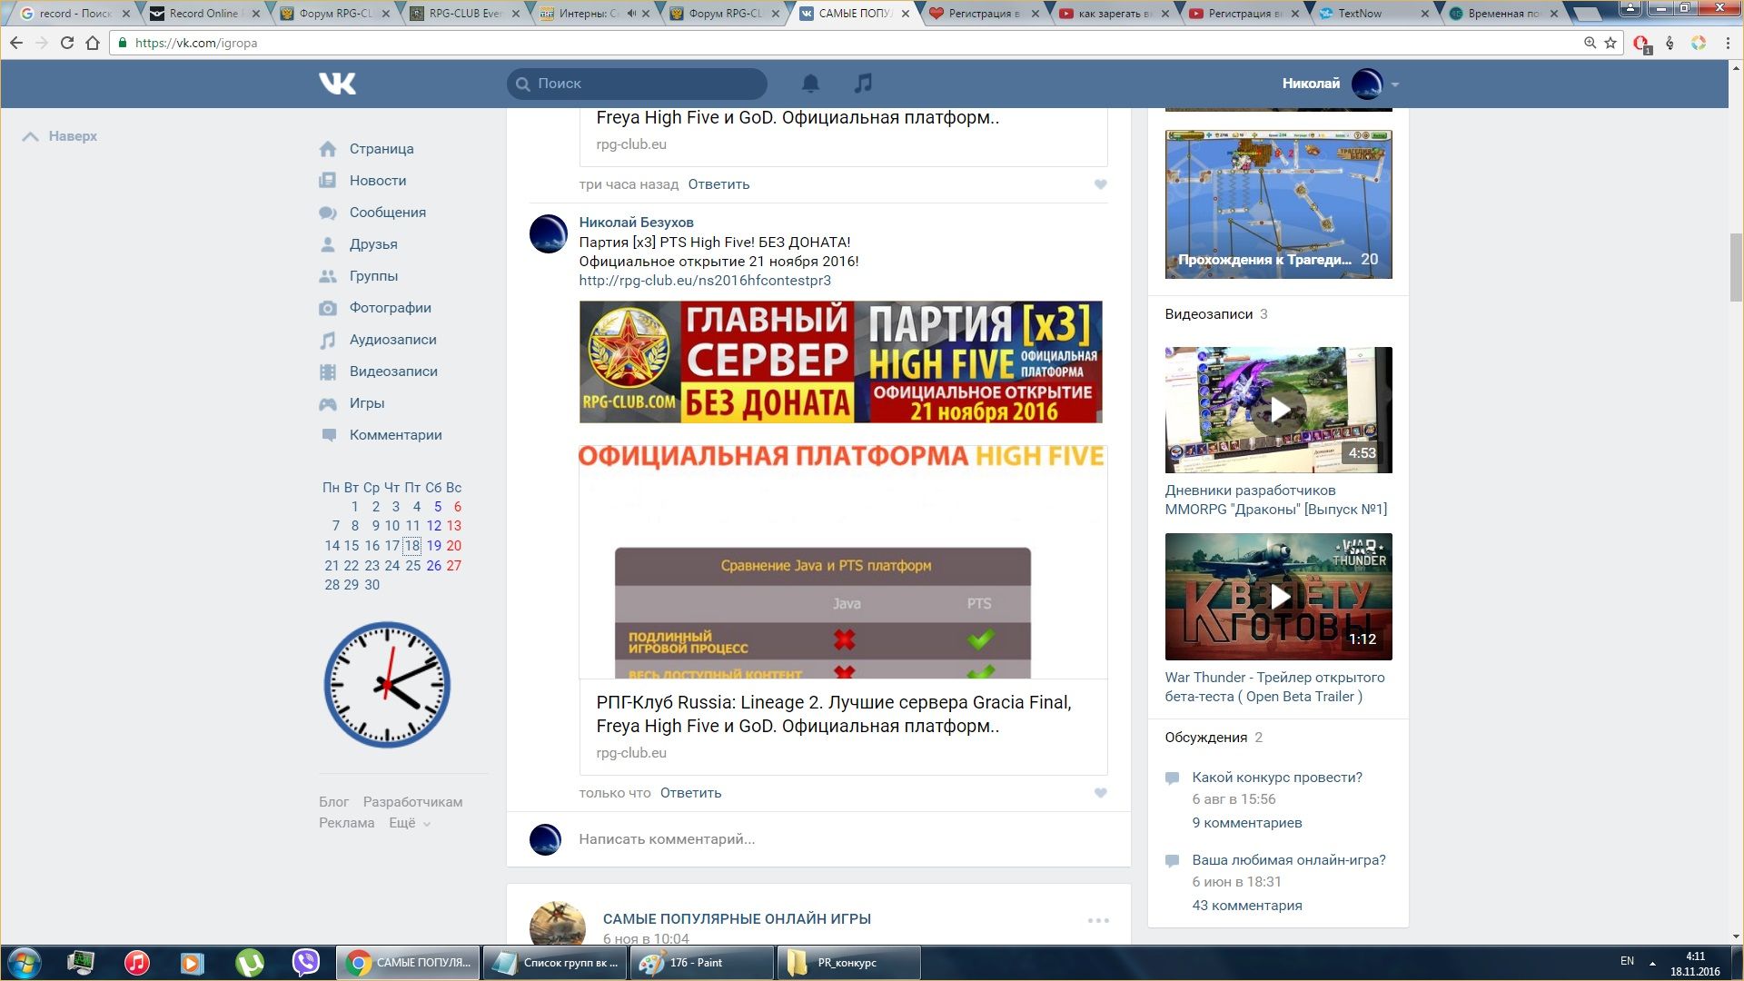This screenshot has width=1744, height=981.
Task: Click the browser home button
Action: (92, 43)
